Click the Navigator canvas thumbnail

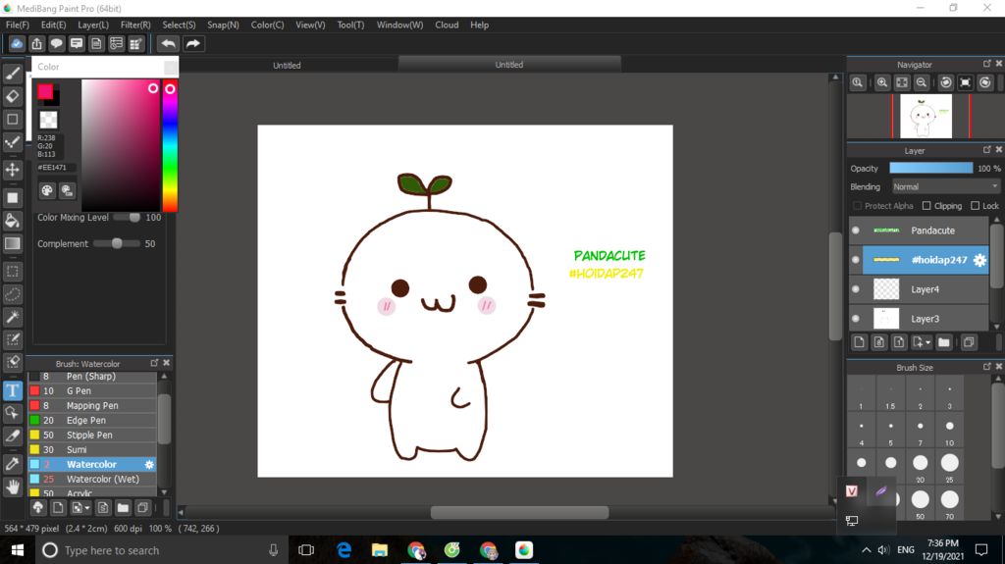point(926,116)
